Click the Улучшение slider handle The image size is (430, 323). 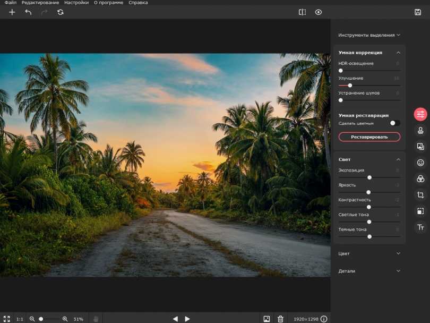tap(350, 85)
